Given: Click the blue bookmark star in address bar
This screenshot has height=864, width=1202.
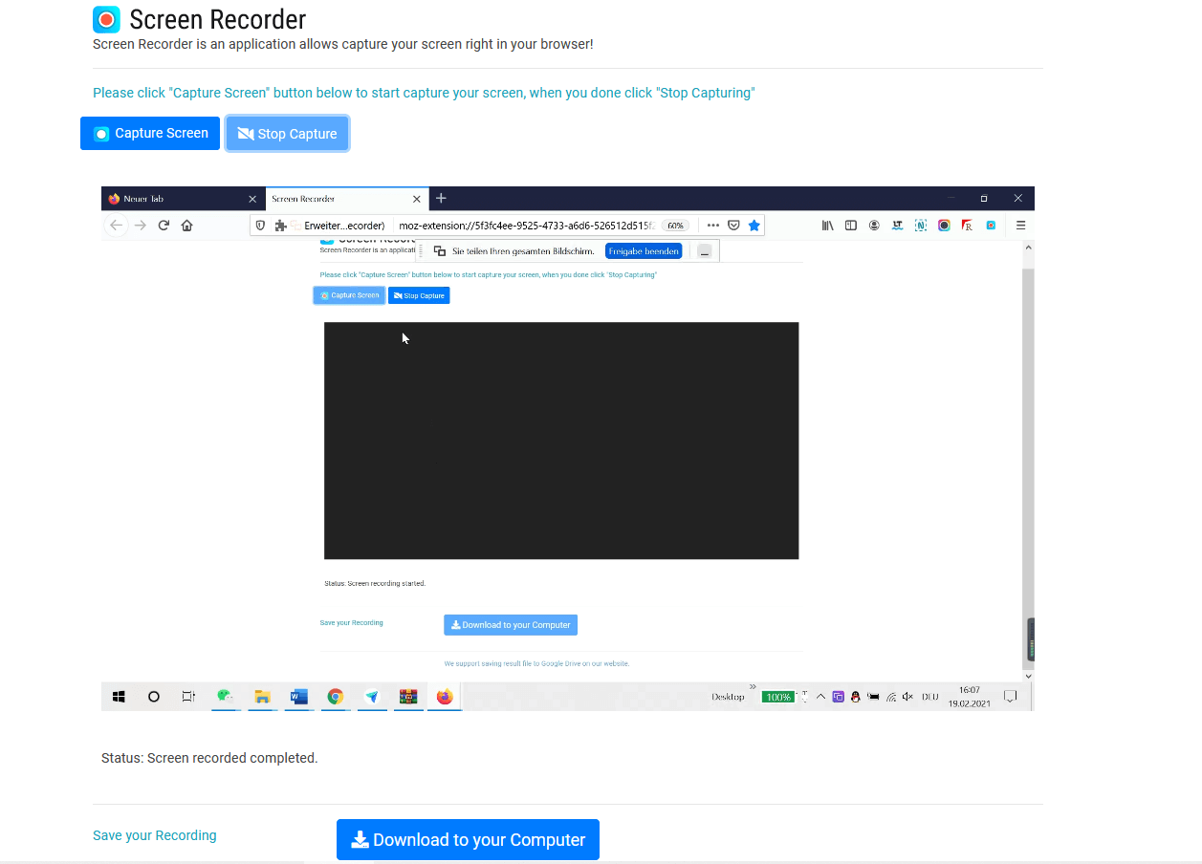Looking at the screenshot, I should (754, 226).
